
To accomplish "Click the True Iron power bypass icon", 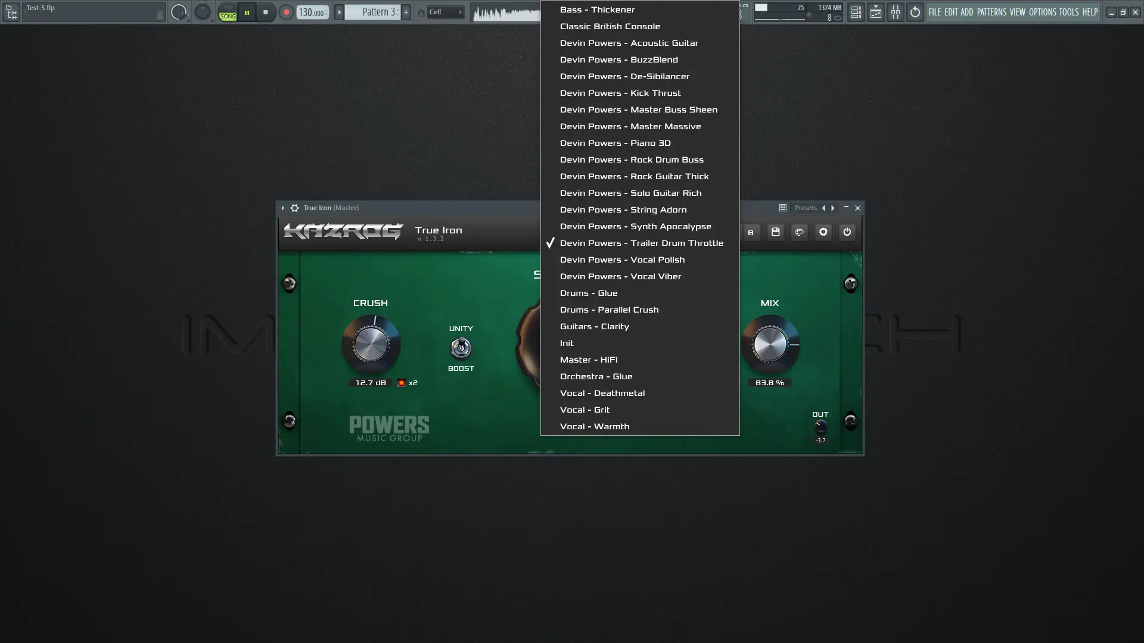I will (x=847, y=232).
